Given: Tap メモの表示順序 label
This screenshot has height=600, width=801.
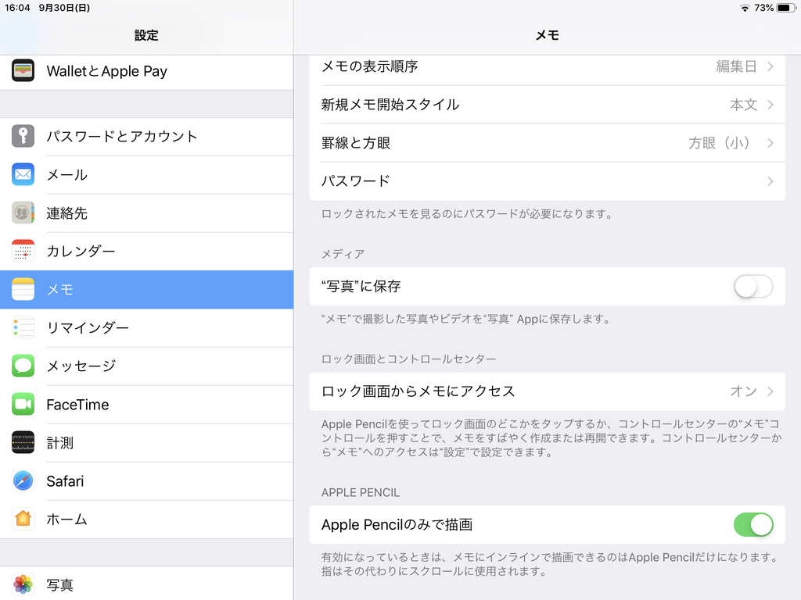Looking at the screenshot, I should (x=369, y=66).
